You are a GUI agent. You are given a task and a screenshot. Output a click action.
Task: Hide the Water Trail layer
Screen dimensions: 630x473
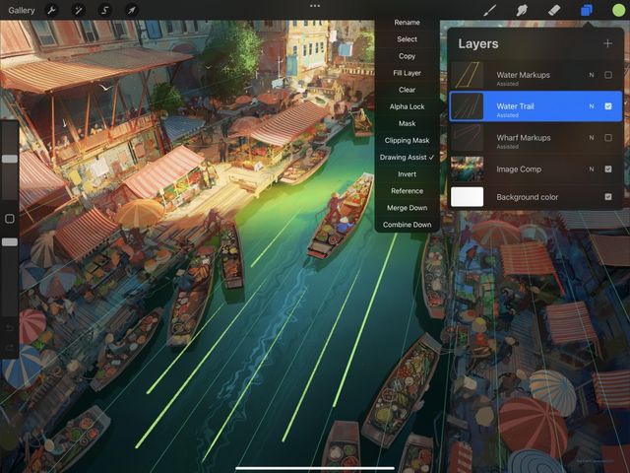[608, 106]
